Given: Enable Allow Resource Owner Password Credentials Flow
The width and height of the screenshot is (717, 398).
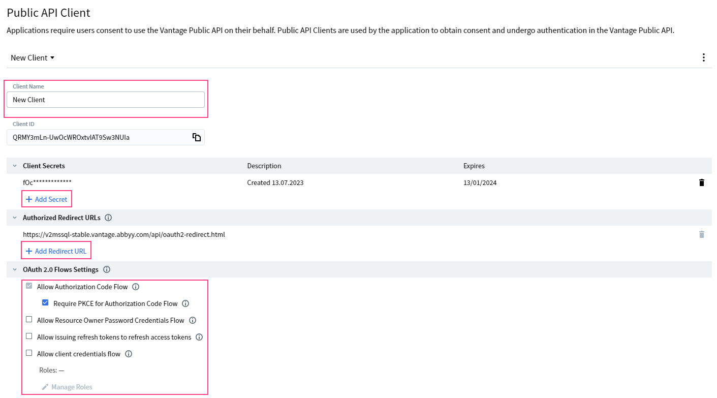Looking at the screenshot, I should click(x=29, y=321).
